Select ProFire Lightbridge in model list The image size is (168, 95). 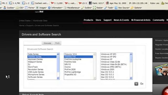78,72
